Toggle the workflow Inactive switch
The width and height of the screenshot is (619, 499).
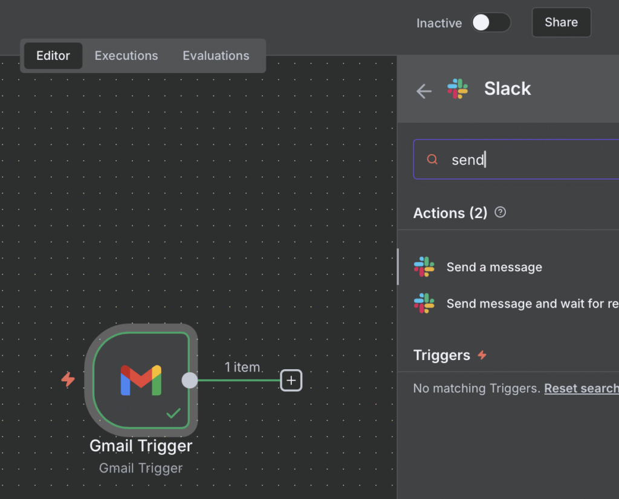coord(491,22)
